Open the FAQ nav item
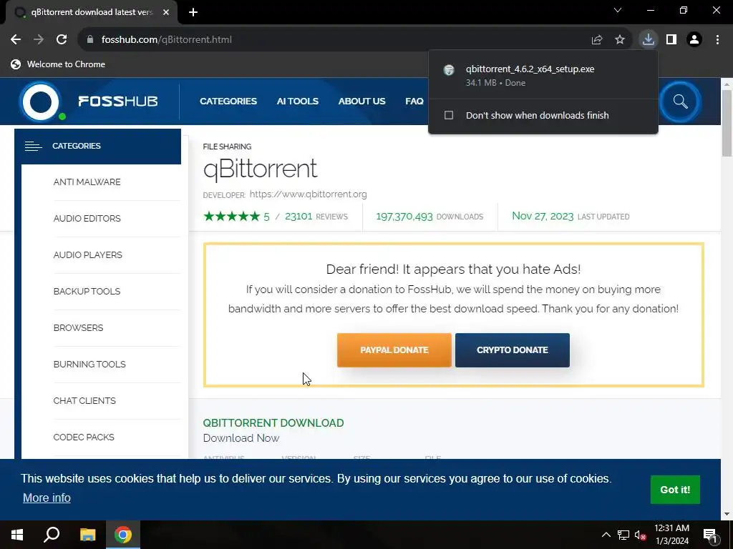 414,102
